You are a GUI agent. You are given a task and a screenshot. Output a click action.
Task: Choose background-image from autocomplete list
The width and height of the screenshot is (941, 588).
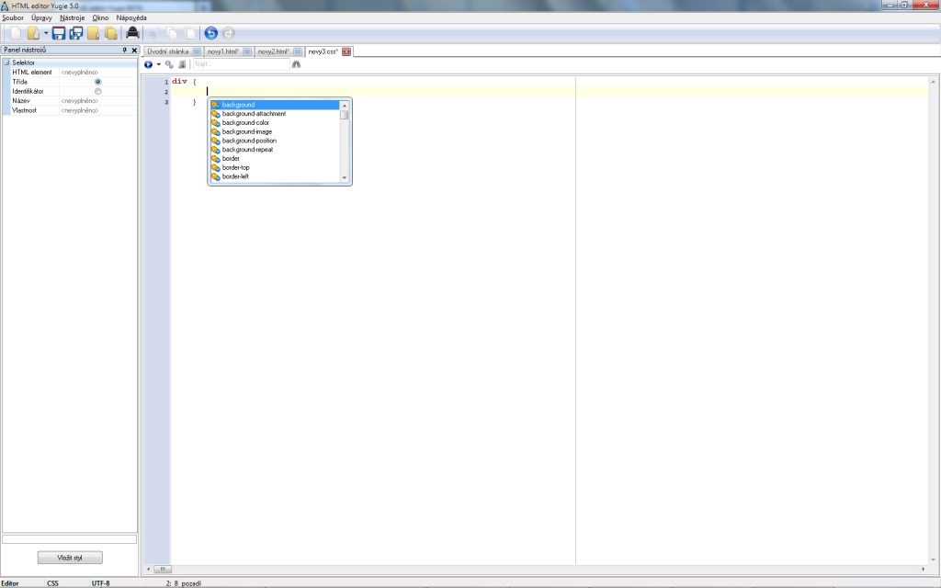pos(275,132)
